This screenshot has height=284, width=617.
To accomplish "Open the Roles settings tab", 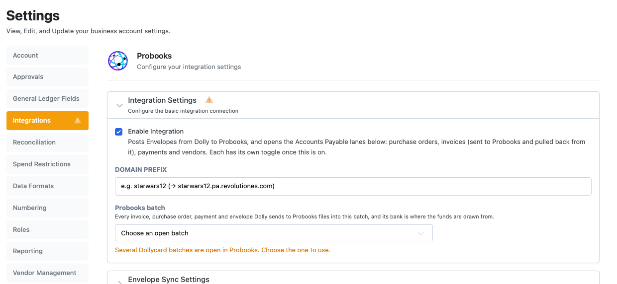I will pyautogui.click(x=47, y=230).
